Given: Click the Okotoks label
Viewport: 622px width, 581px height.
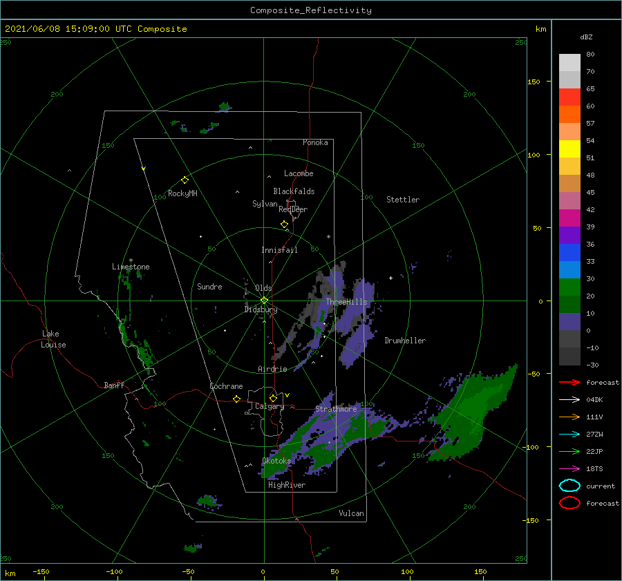Looking at the screenshot, I should pos(276,460).
